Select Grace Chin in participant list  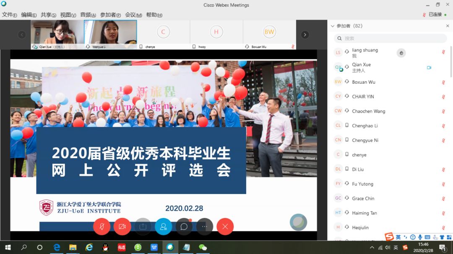pyautogui.click(x=363, y=199)
